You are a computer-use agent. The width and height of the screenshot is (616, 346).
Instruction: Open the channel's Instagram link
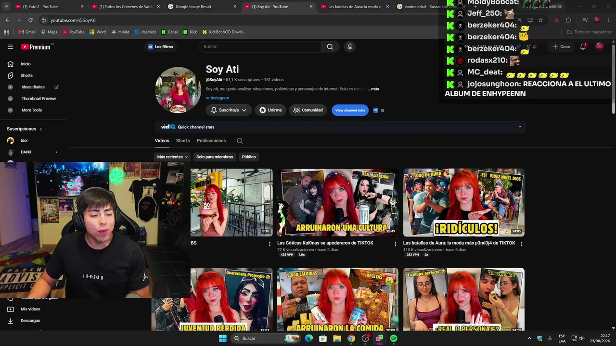tap(218, 98)
